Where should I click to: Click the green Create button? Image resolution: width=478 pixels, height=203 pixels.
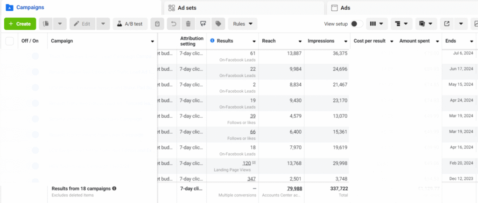(20, 24)
